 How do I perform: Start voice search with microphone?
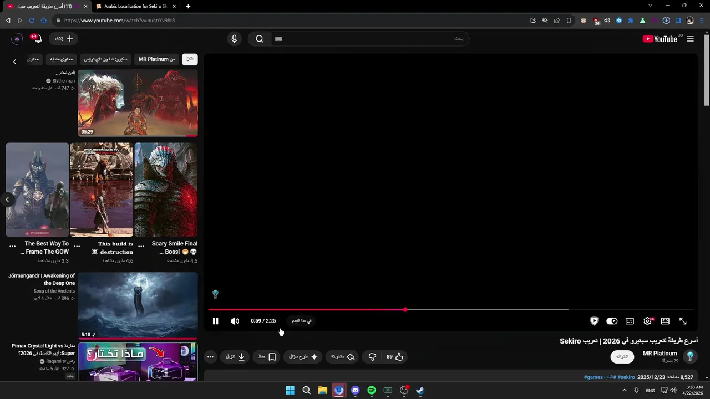click(x=234, y=39)
